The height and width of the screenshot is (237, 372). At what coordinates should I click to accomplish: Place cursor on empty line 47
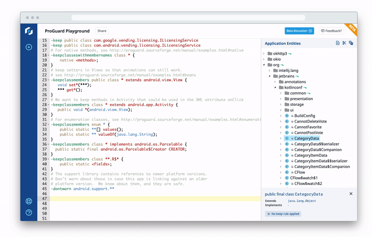click(x=155, y=199)
